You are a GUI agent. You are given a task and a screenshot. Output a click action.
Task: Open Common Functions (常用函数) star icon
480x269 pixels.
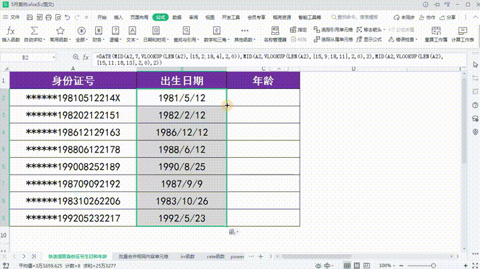click(x=60, y=31)
